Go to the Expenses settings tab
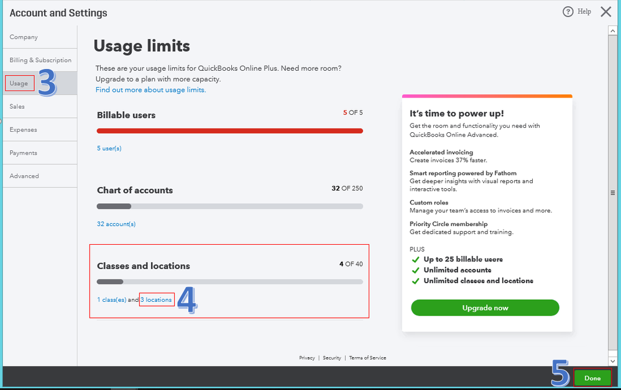 click(x=24, y=130)
